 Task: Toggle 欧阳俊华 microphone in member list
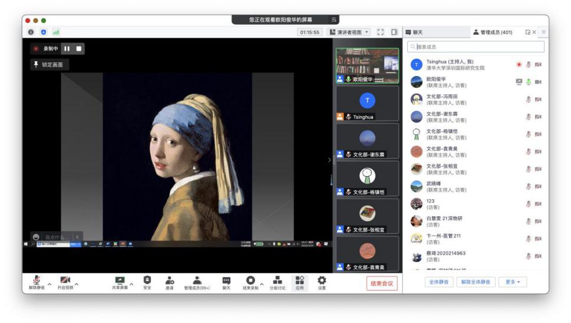tap(529, 82)
